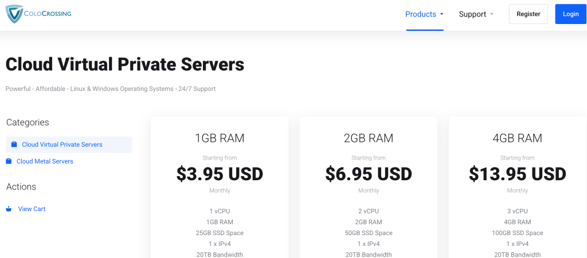The image size is (587, 258).
Task: Click the 3 vCPU spec line
Action: (x=518, y=211)
